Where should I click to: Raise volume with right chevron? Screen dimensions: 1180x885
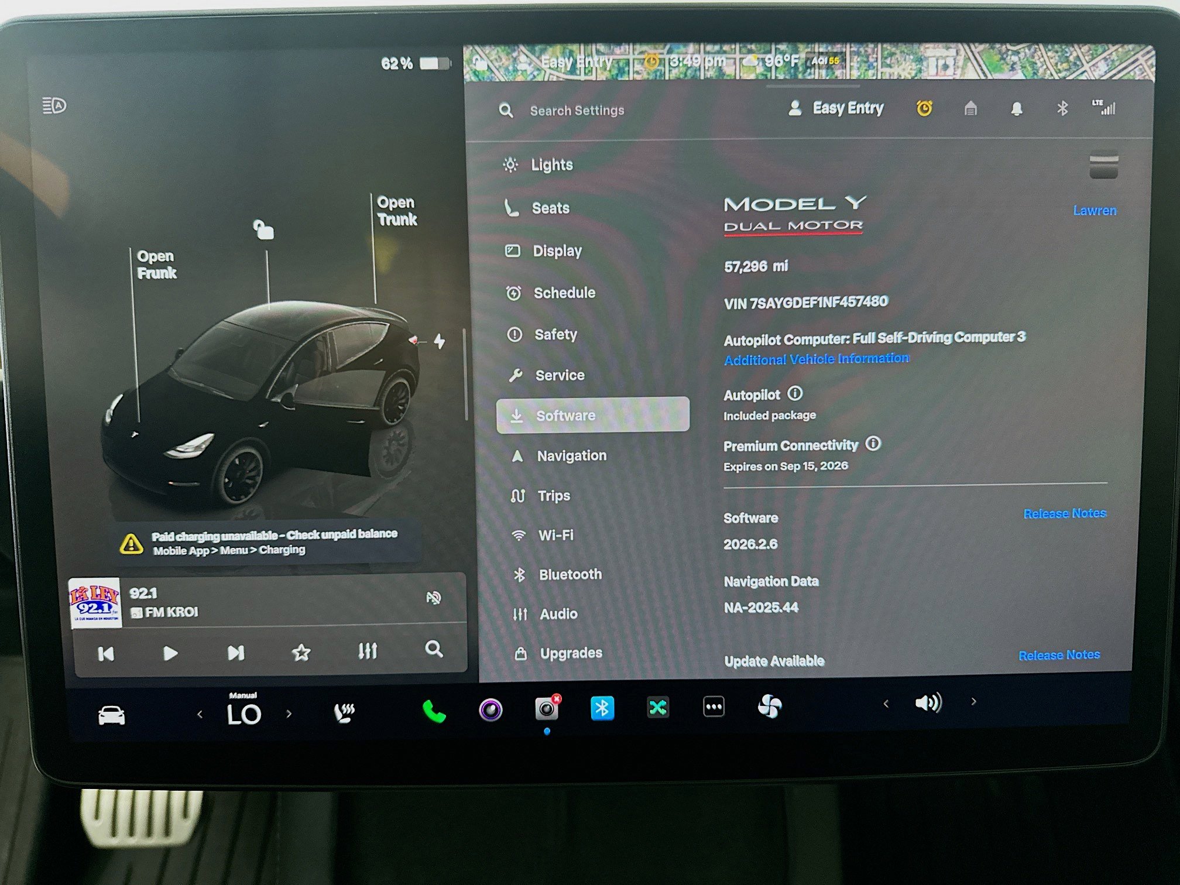[x=974, y=701]
